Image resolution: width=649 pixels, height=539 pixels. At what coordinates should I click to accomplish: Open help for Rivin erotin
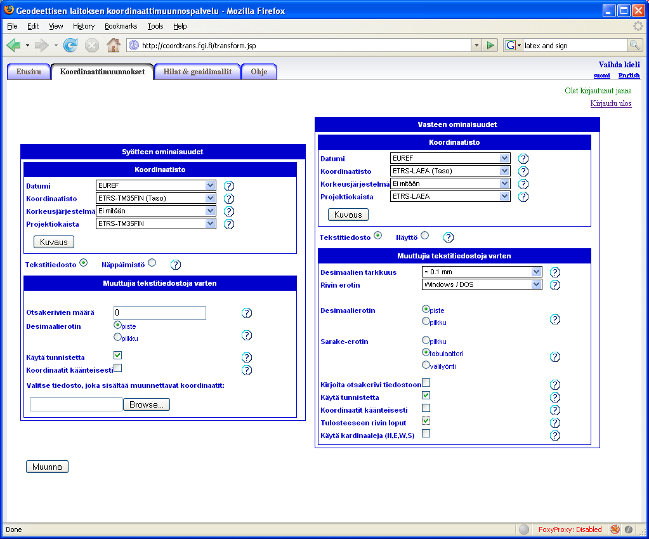coord(555,285)
